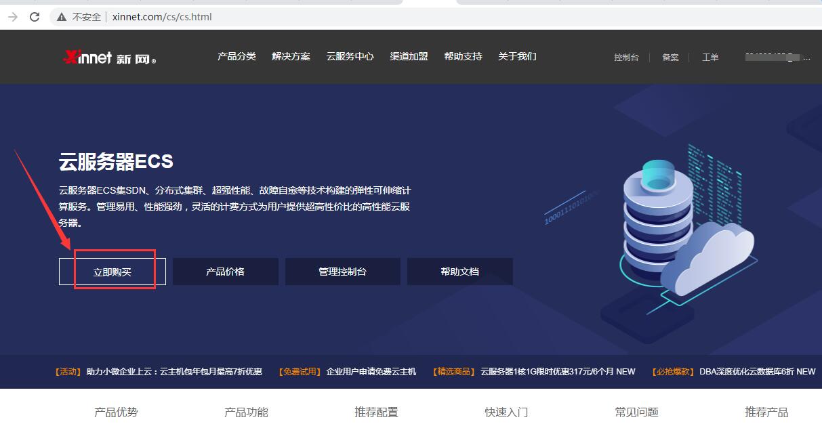This screenshot has height=428, width=822.
Task: Click the browser forward arrow
Action: pyautogui.click(x=13, y=17)
